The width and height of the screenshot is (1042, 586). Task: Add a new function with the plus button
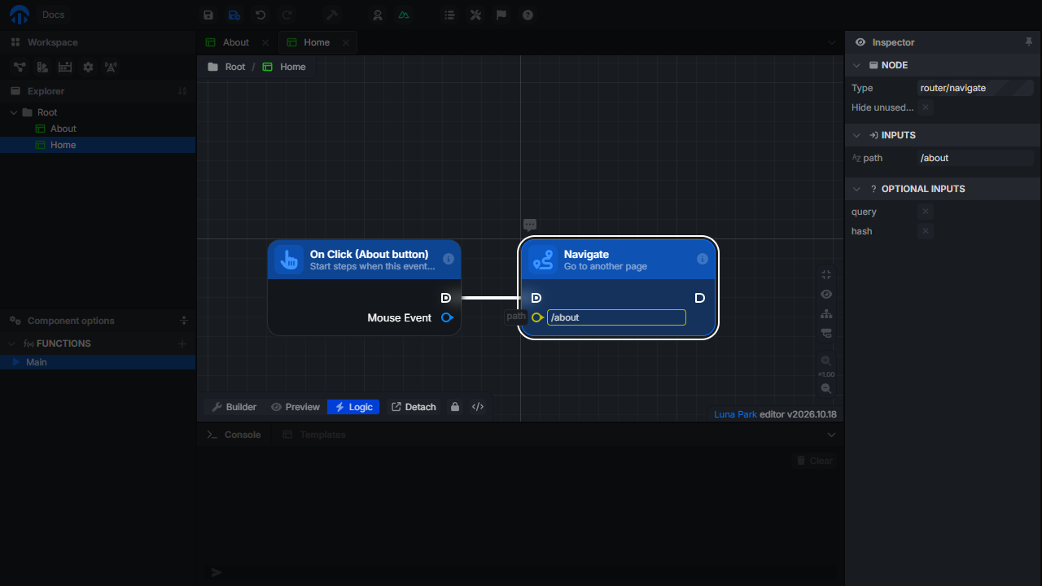182,343
